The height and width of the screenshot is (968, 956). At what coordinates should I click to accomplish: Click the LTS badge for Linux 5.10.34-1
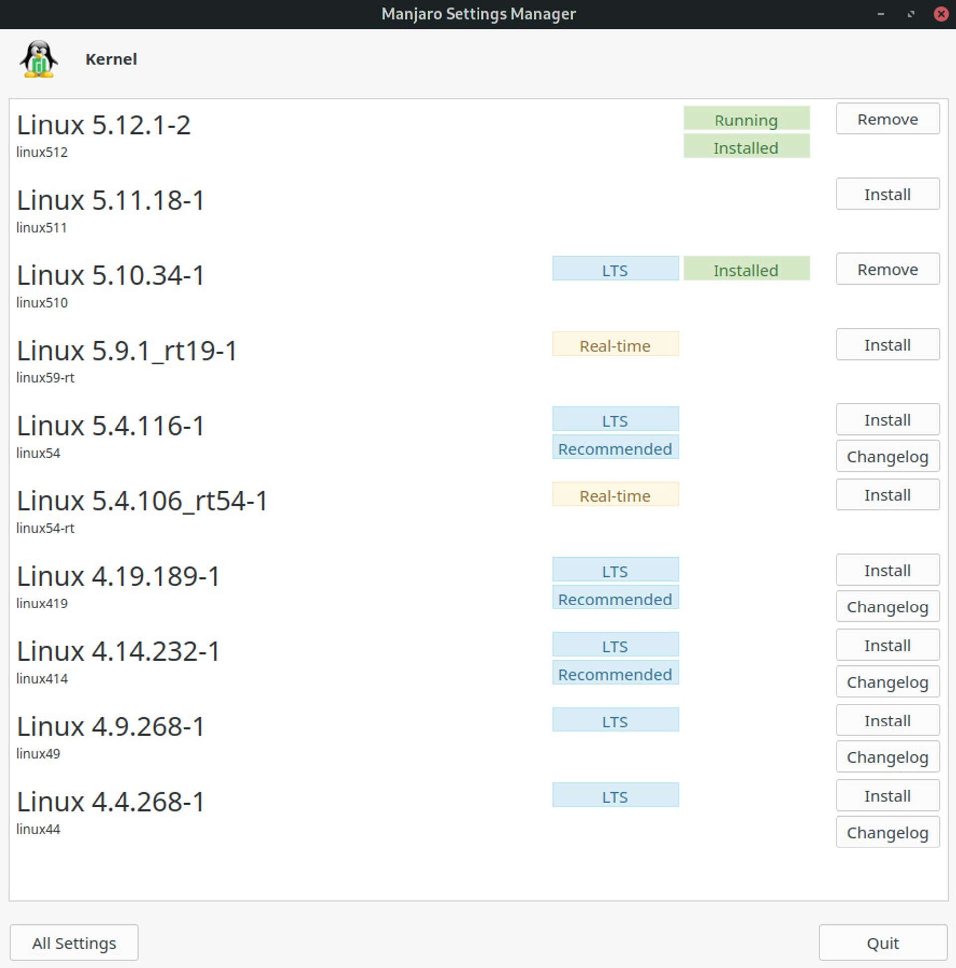[615, 268]
